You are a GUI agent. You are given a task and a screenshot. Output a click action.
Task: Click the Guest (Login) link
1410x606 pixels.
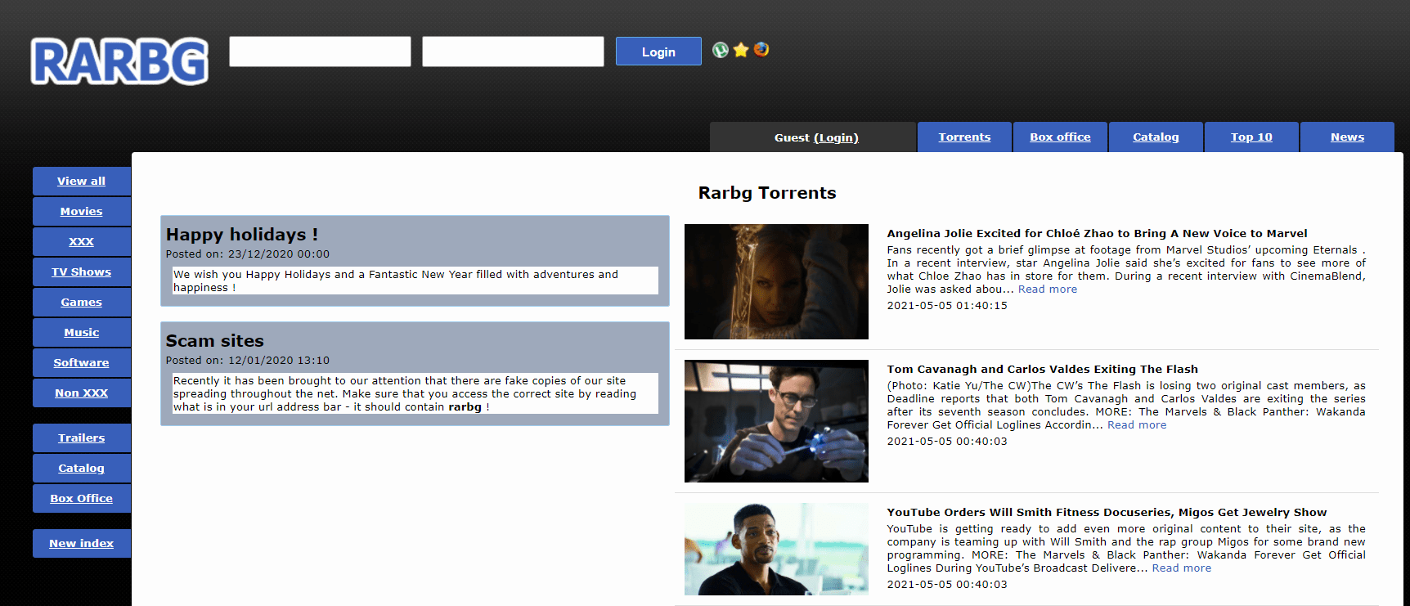click(x=835, y=138)
